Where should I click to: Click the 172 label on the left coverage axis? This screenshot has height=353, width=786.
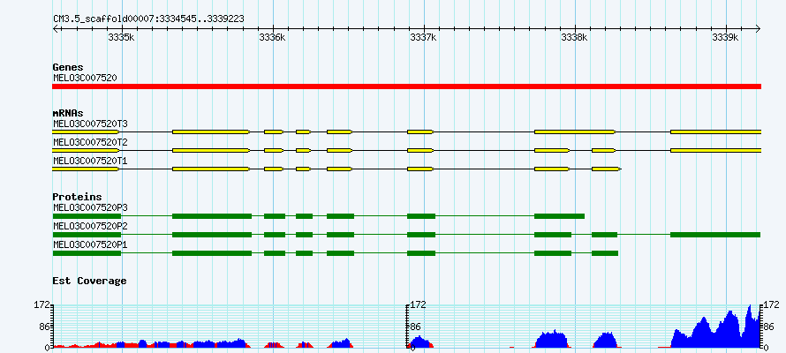click(43, 304)
